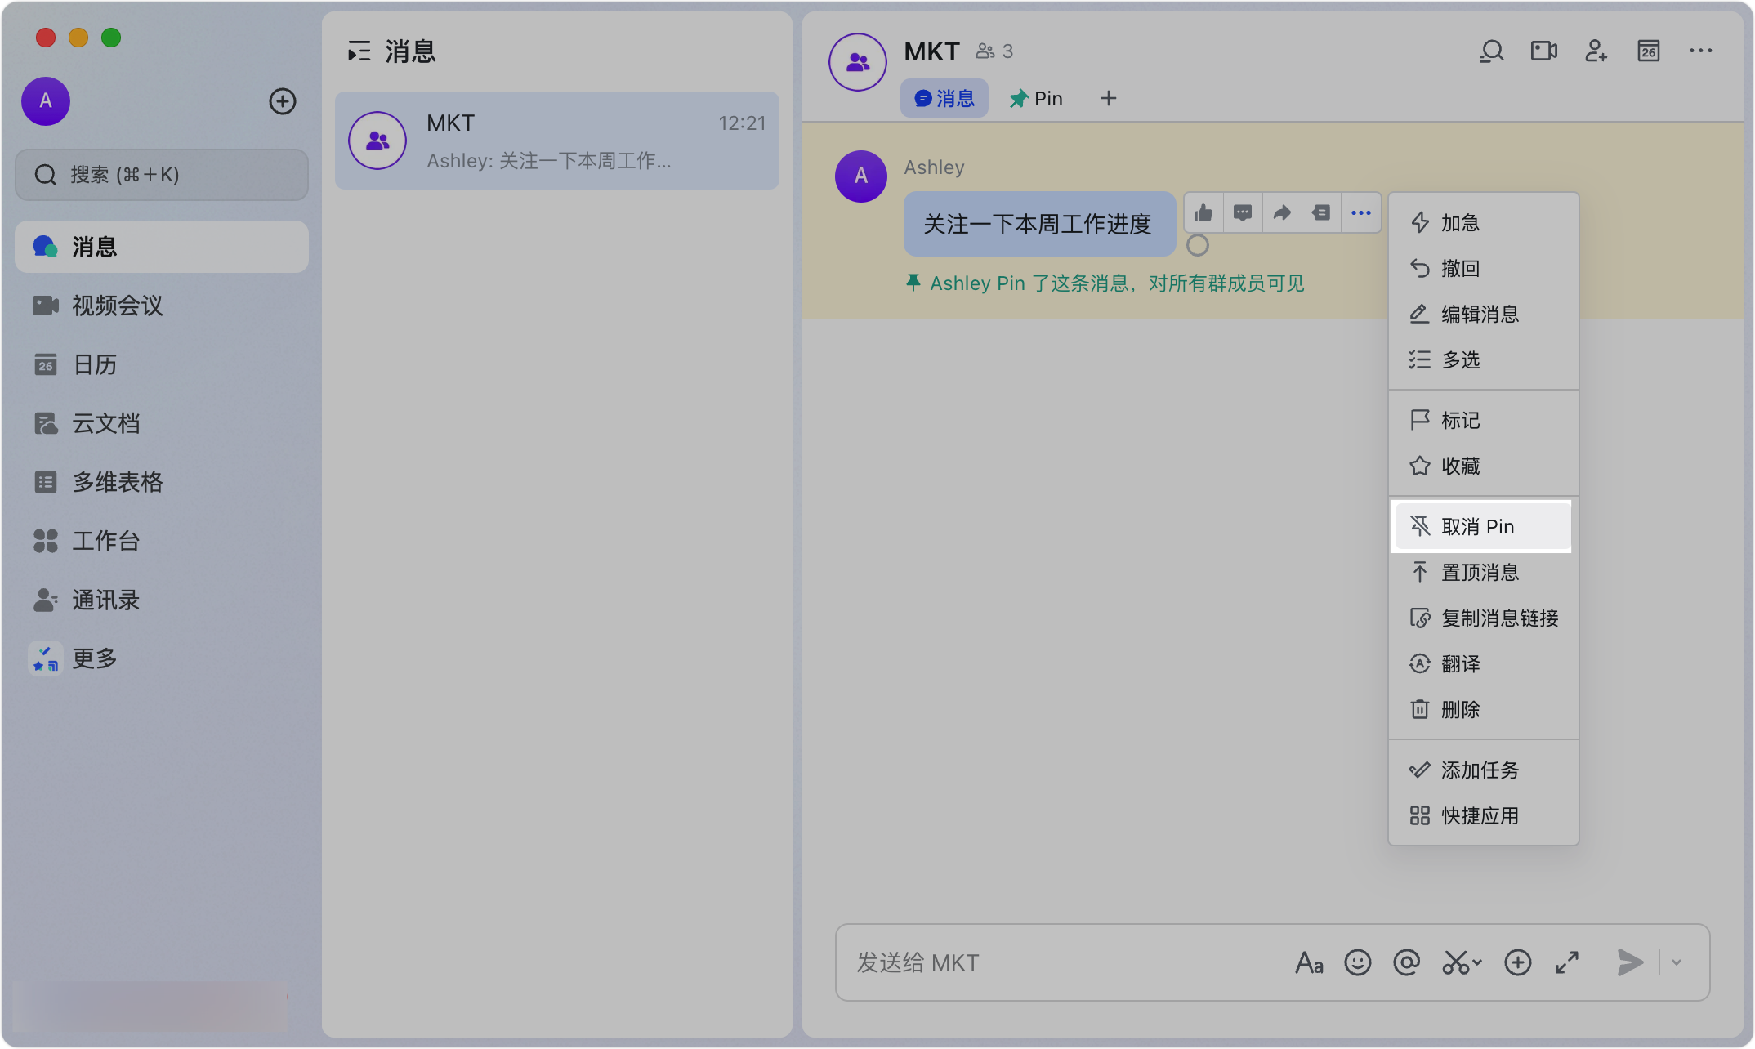React with thumbs up on message
Image resolution: width=1755 pixels, height=1049 pixels.
pos(1203,213)
